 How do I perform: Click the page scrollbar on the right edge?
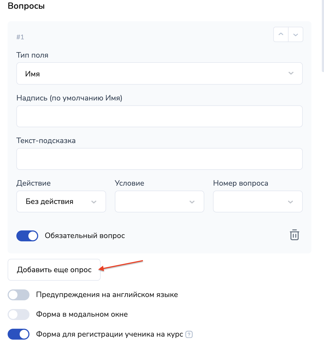point(323,35)
